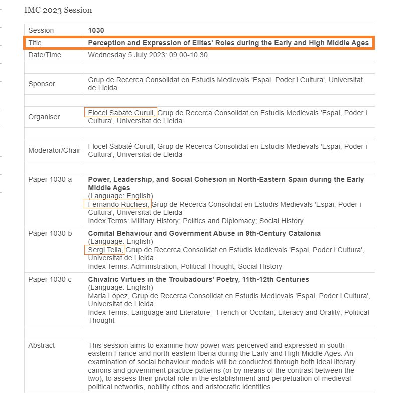The height and width of the screenshot is (412, 412).
Task: Click speaker name Maria López
Action: point(108,296)
